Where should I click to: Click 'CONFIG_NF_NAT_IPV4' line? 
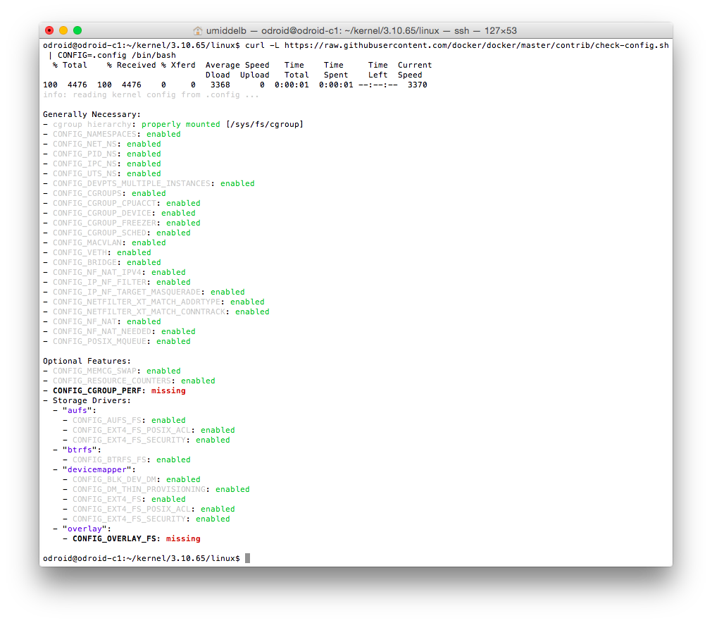pos(114,272)
